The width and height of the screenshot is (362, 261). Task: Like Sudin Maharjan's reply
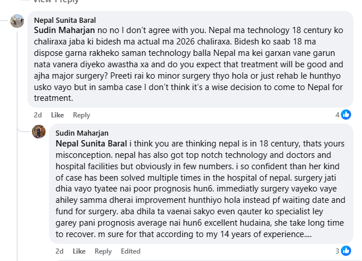pyautogui.click(x=79, y=251)
